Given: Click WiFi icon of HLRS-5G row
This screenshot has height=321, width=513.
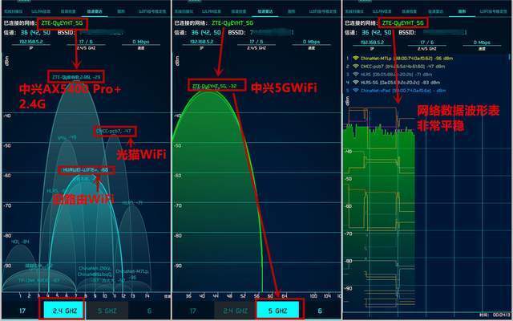Looking at the screenshot, I should click(356, 83).
